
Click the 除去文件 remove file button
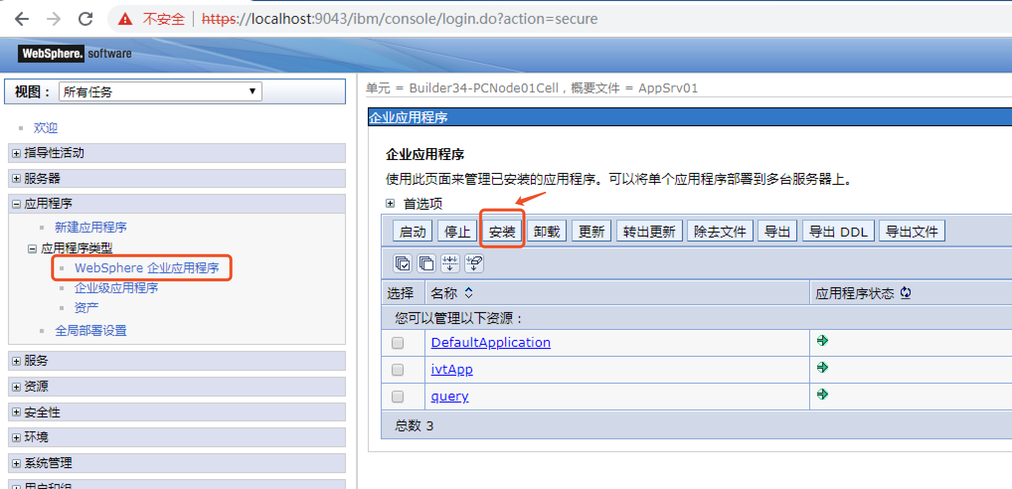[720, 231]
